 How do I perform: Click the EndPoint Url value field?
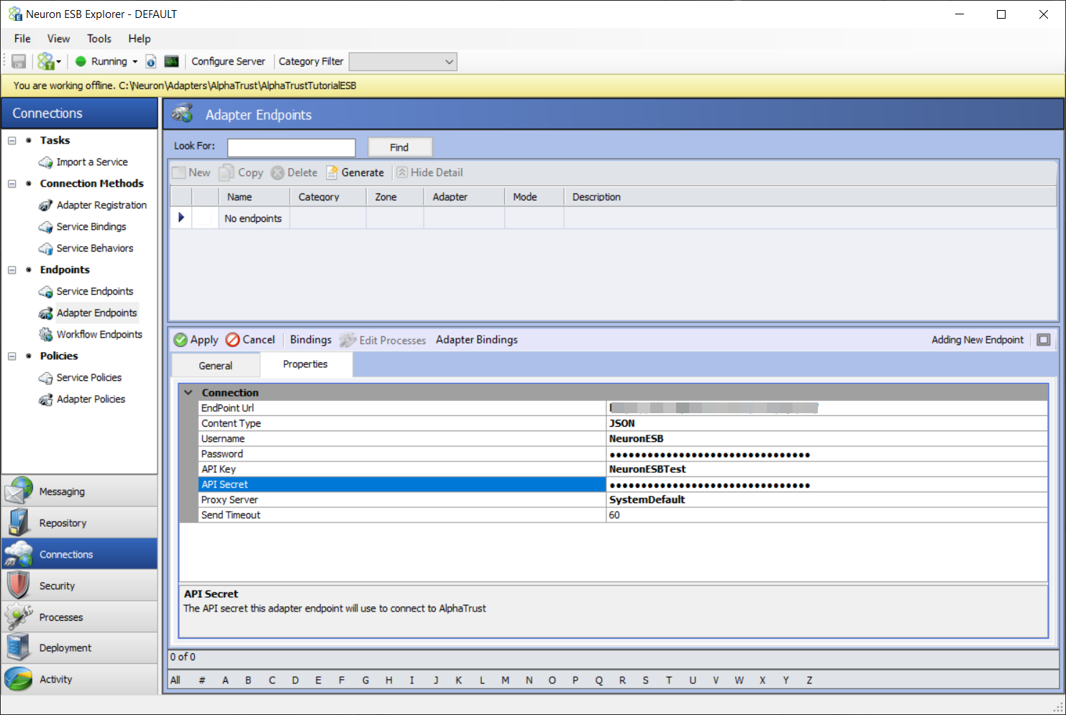(826, 408)
